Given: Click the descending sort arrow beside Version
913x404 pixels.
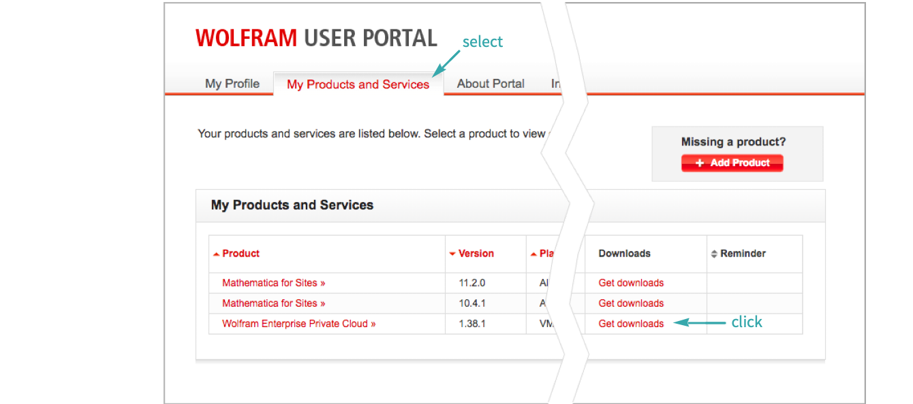Looking at the screenshot, I should [452, 254].
